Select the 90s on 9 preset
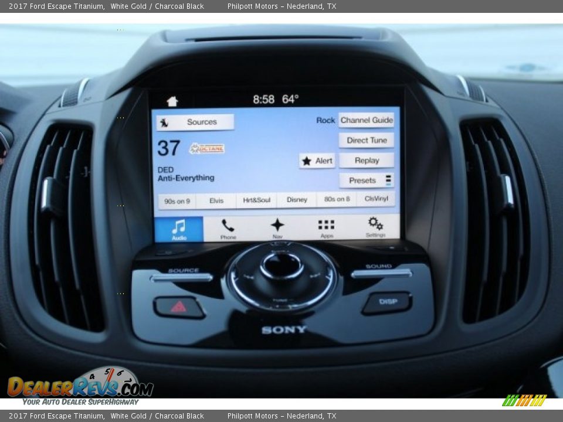This screenshot has height=422, width=563. click(x=177, y=200)
